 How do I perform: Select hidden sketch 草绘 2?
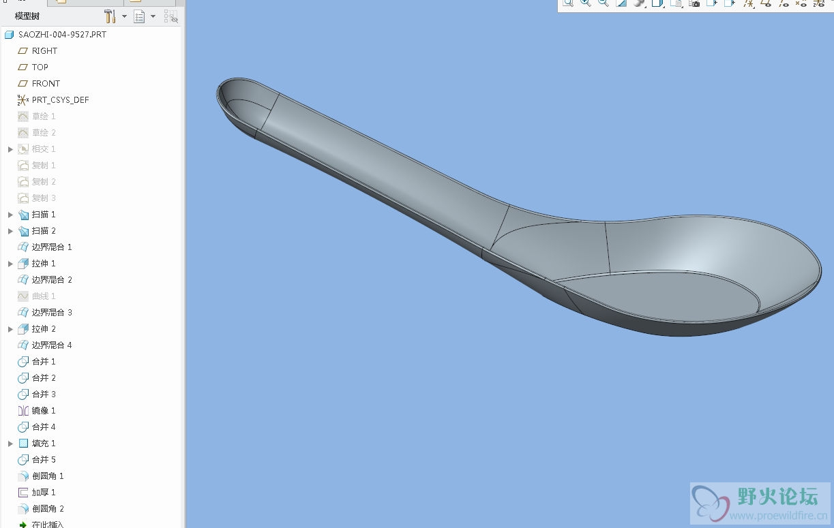pyautogui.click(x=37, y=132)
